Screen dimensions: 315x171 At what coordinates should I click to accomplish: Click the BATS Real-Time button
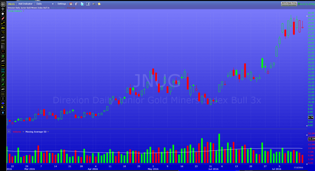coord(289,4)
